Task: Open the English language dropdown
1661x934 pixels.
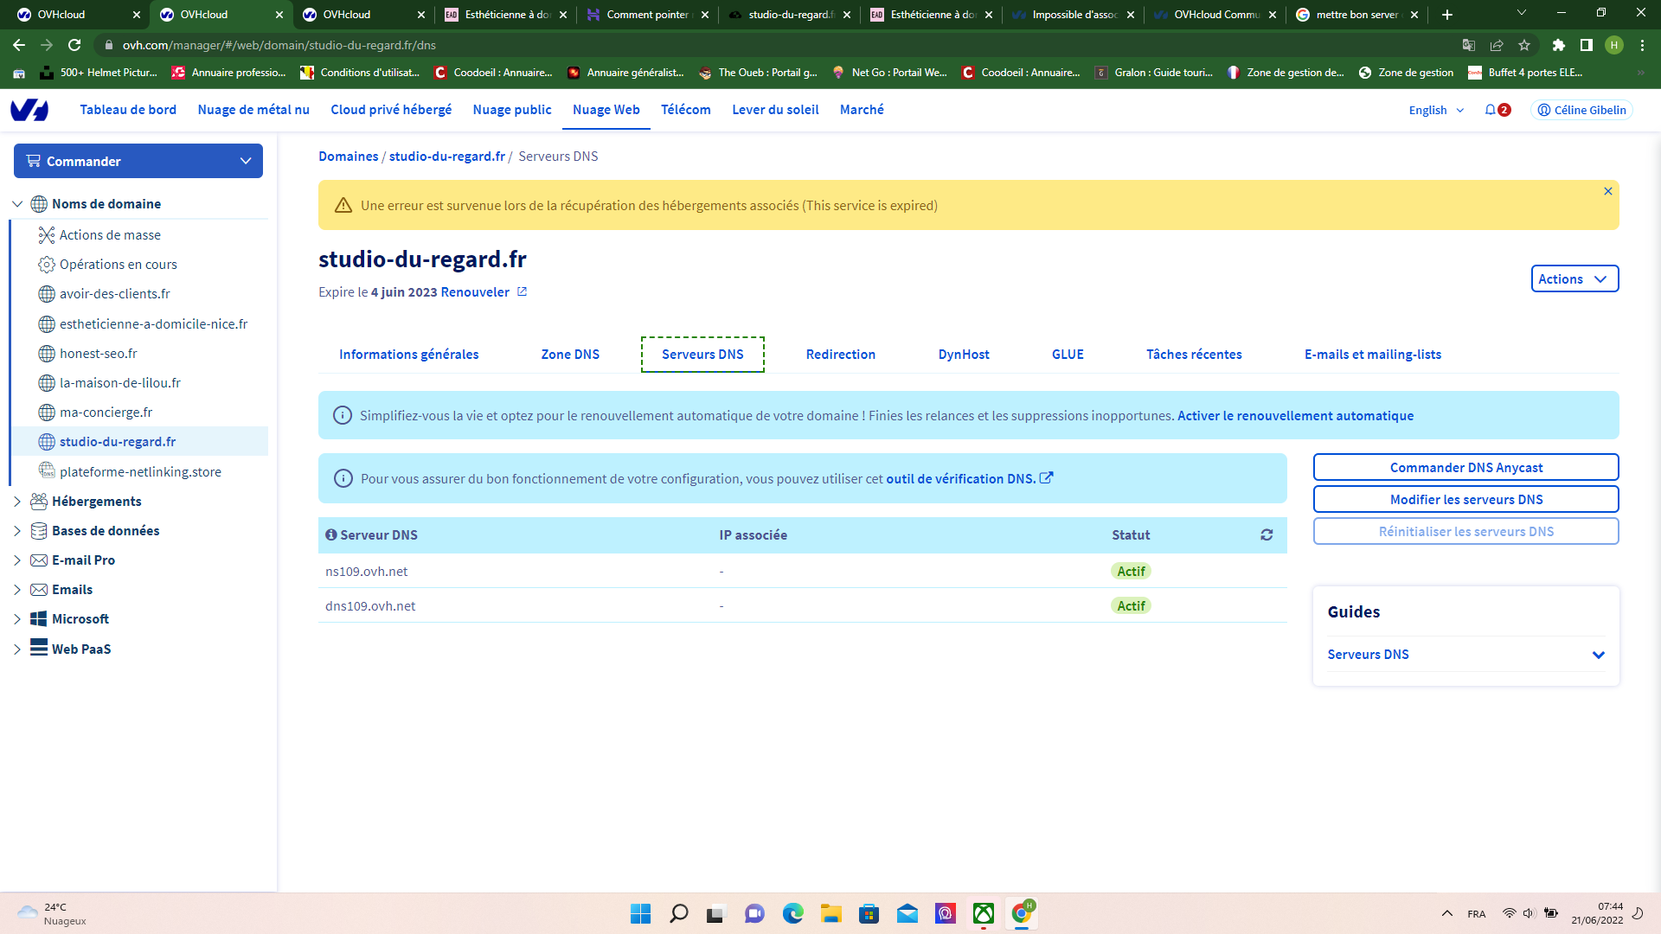Action: 1436,110
